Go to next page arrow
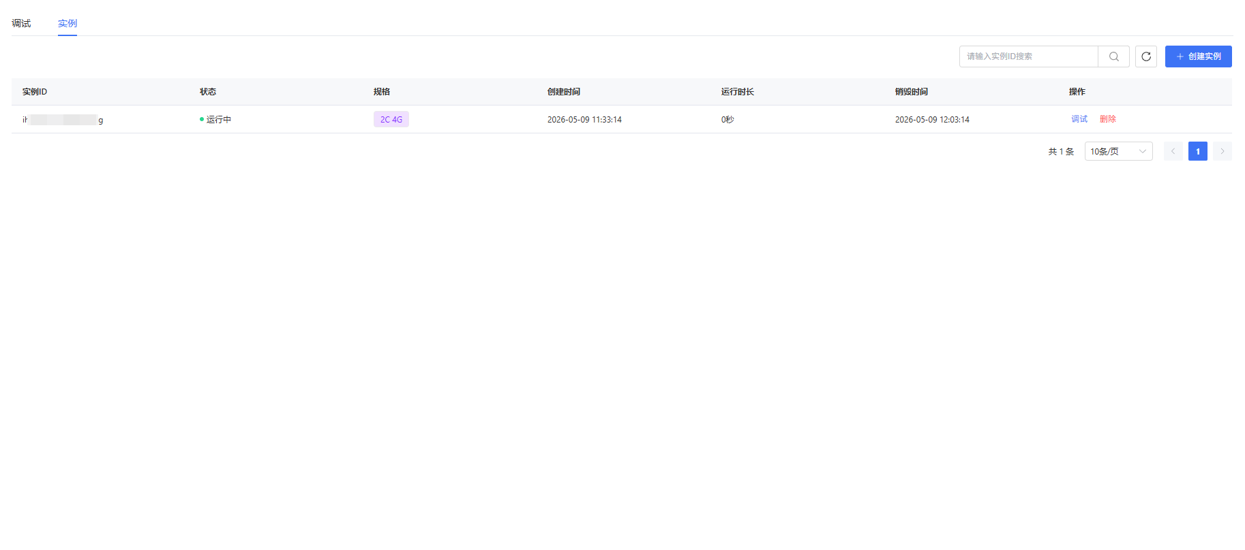This screenshot has width=1245, height=550. pos(1222,151)
